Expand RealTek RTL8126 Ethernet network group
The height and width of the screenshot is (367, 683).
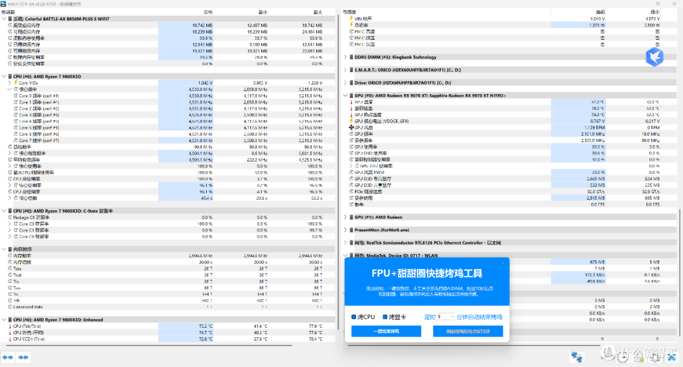point(345,243)
